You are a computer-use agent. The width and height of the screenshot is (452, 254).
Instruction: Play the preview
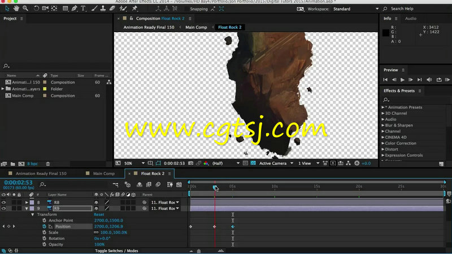click(x=402, y=80)
